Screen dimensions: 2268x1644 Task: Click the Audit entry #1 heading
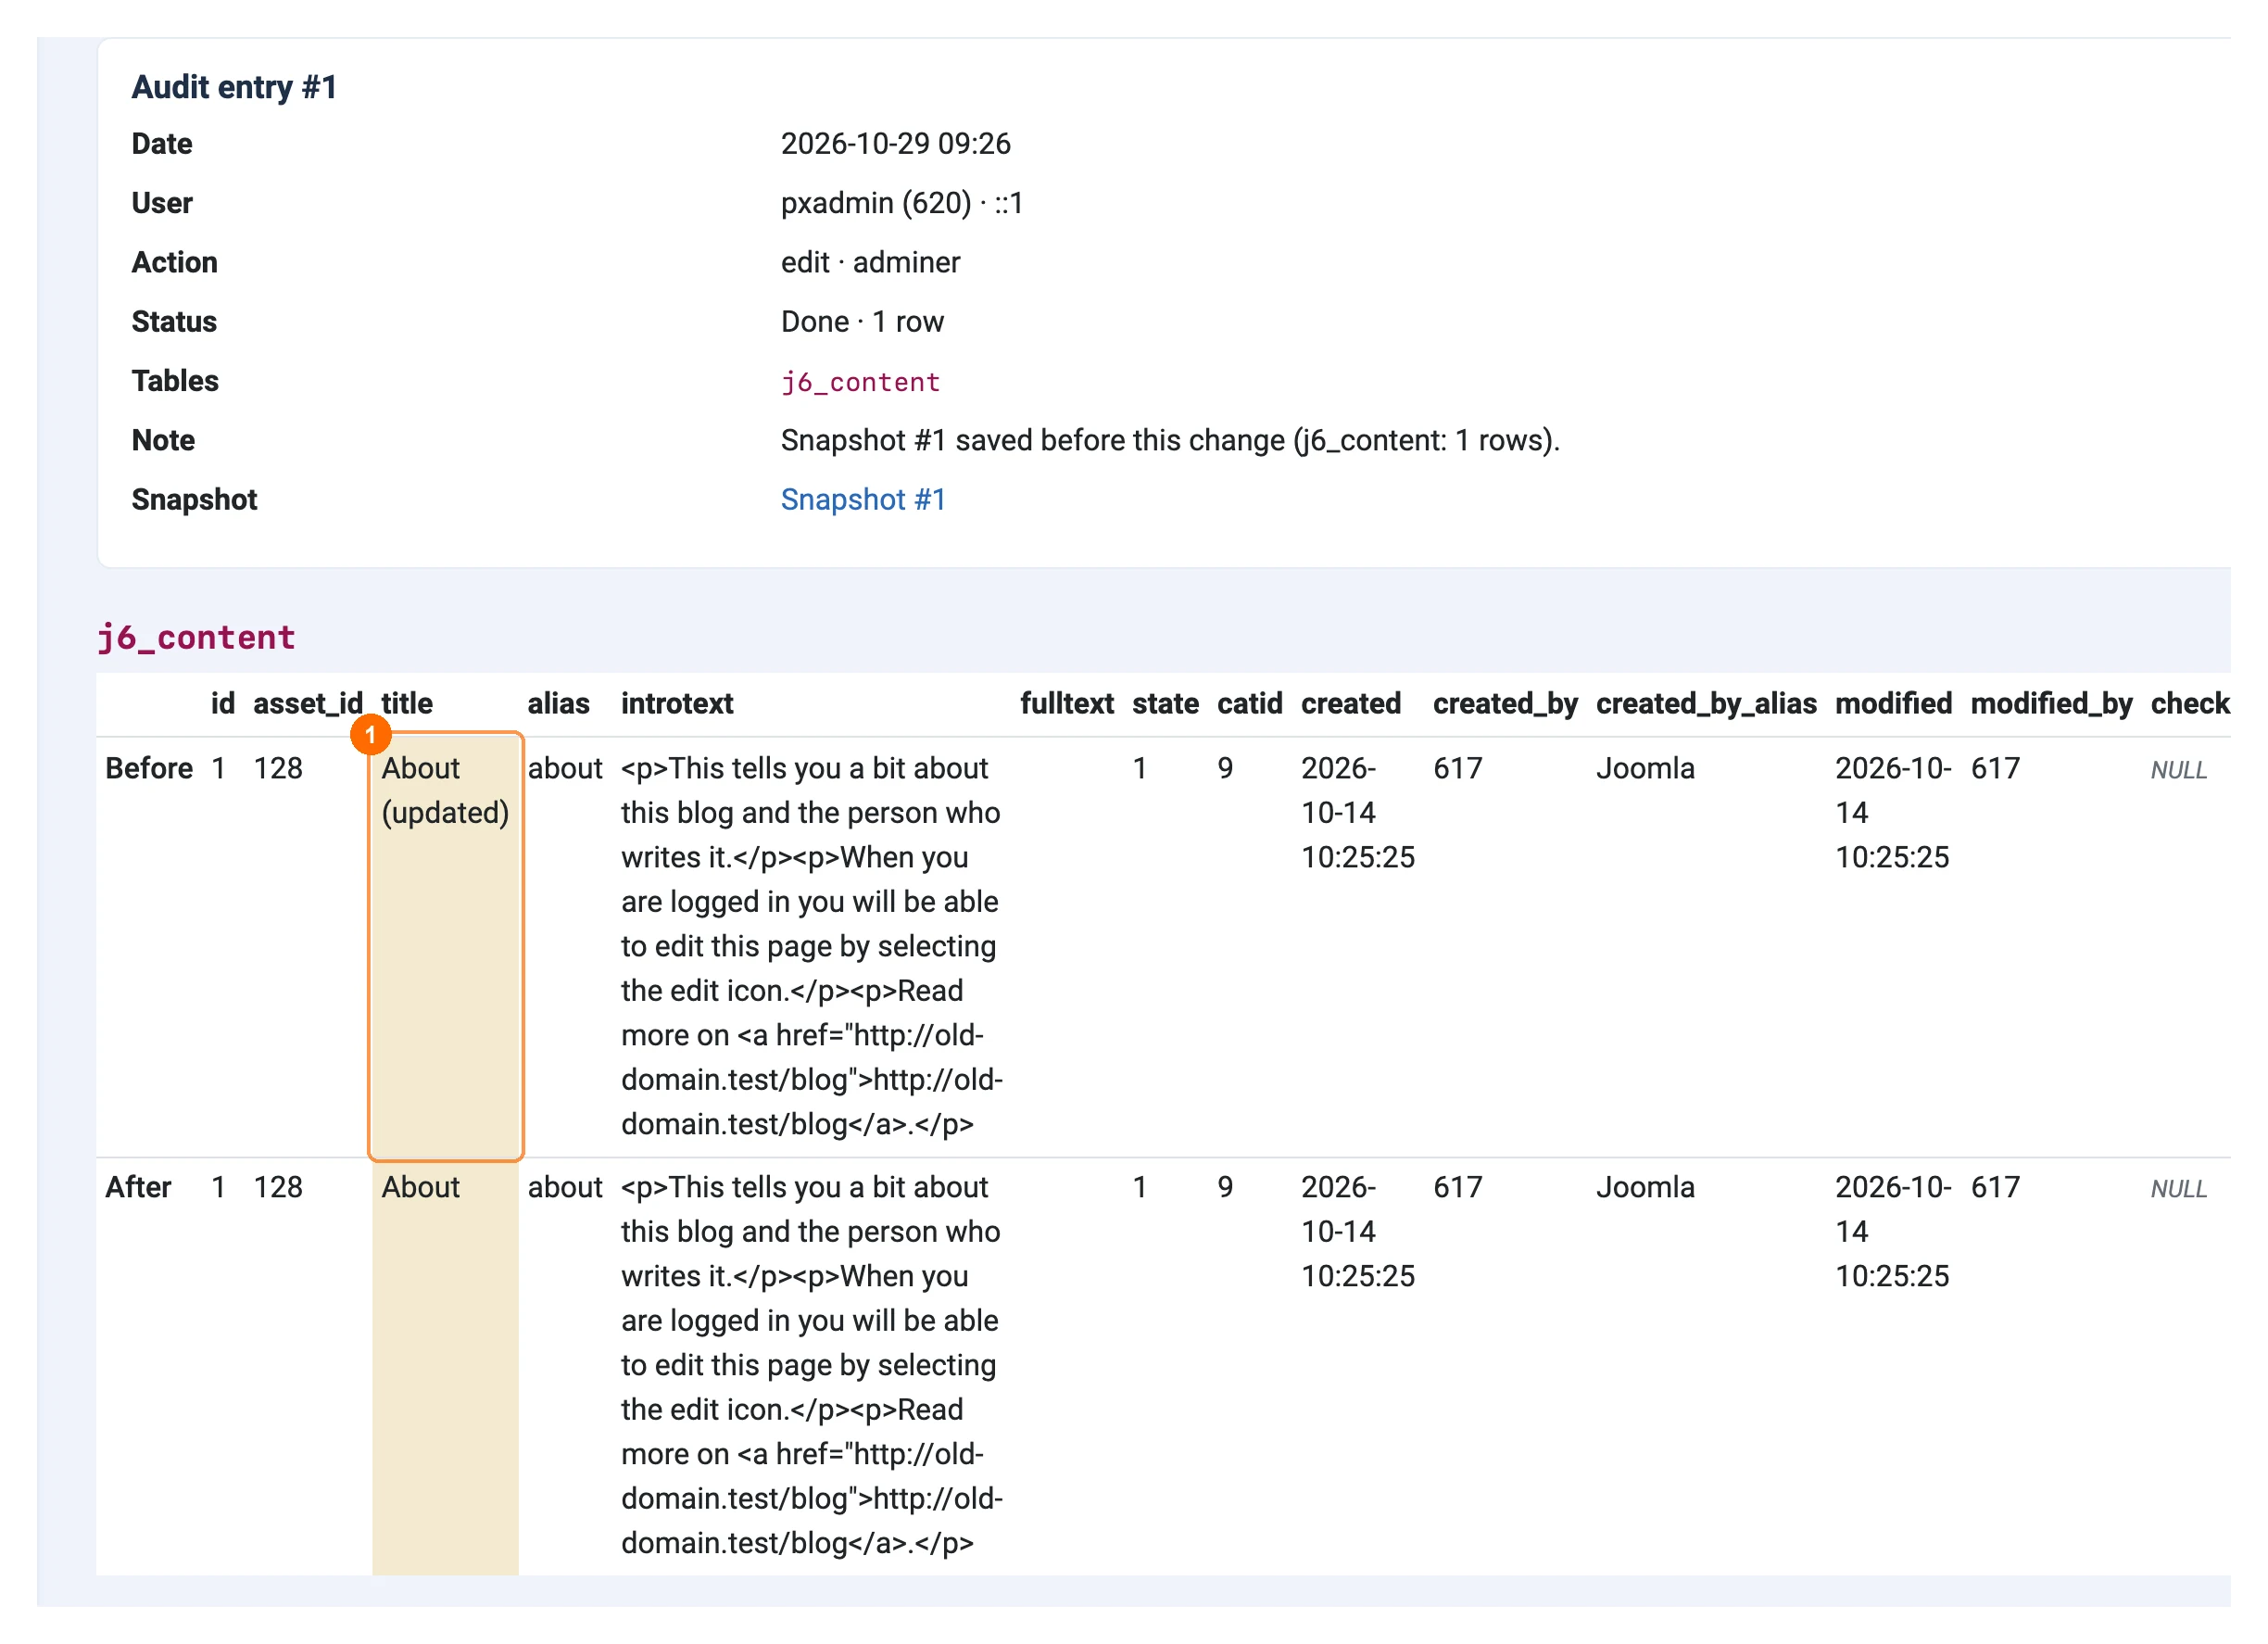click(234, 87)
